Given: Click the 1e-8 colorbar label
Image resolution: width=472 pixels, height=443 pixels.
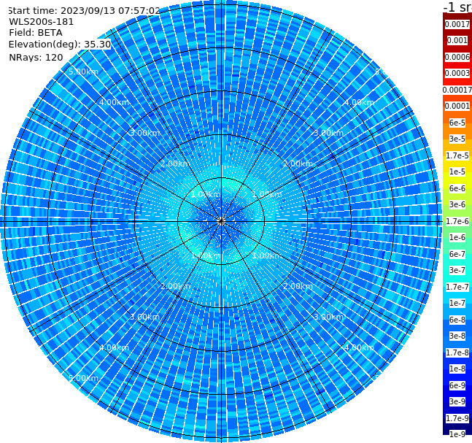Looking at the screenshot, I should pyautogui.click(x=457, y=369).
